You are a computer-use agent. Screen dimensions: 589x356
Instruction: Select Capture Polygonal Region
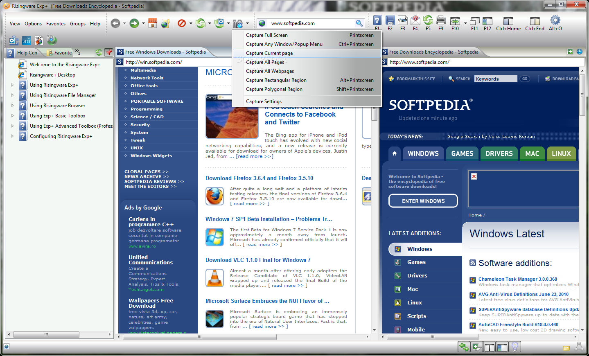[x=307, y=89]
